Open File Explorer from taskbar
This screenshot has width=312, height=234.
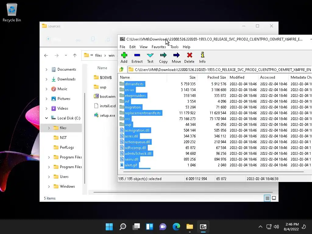(190, 227)
